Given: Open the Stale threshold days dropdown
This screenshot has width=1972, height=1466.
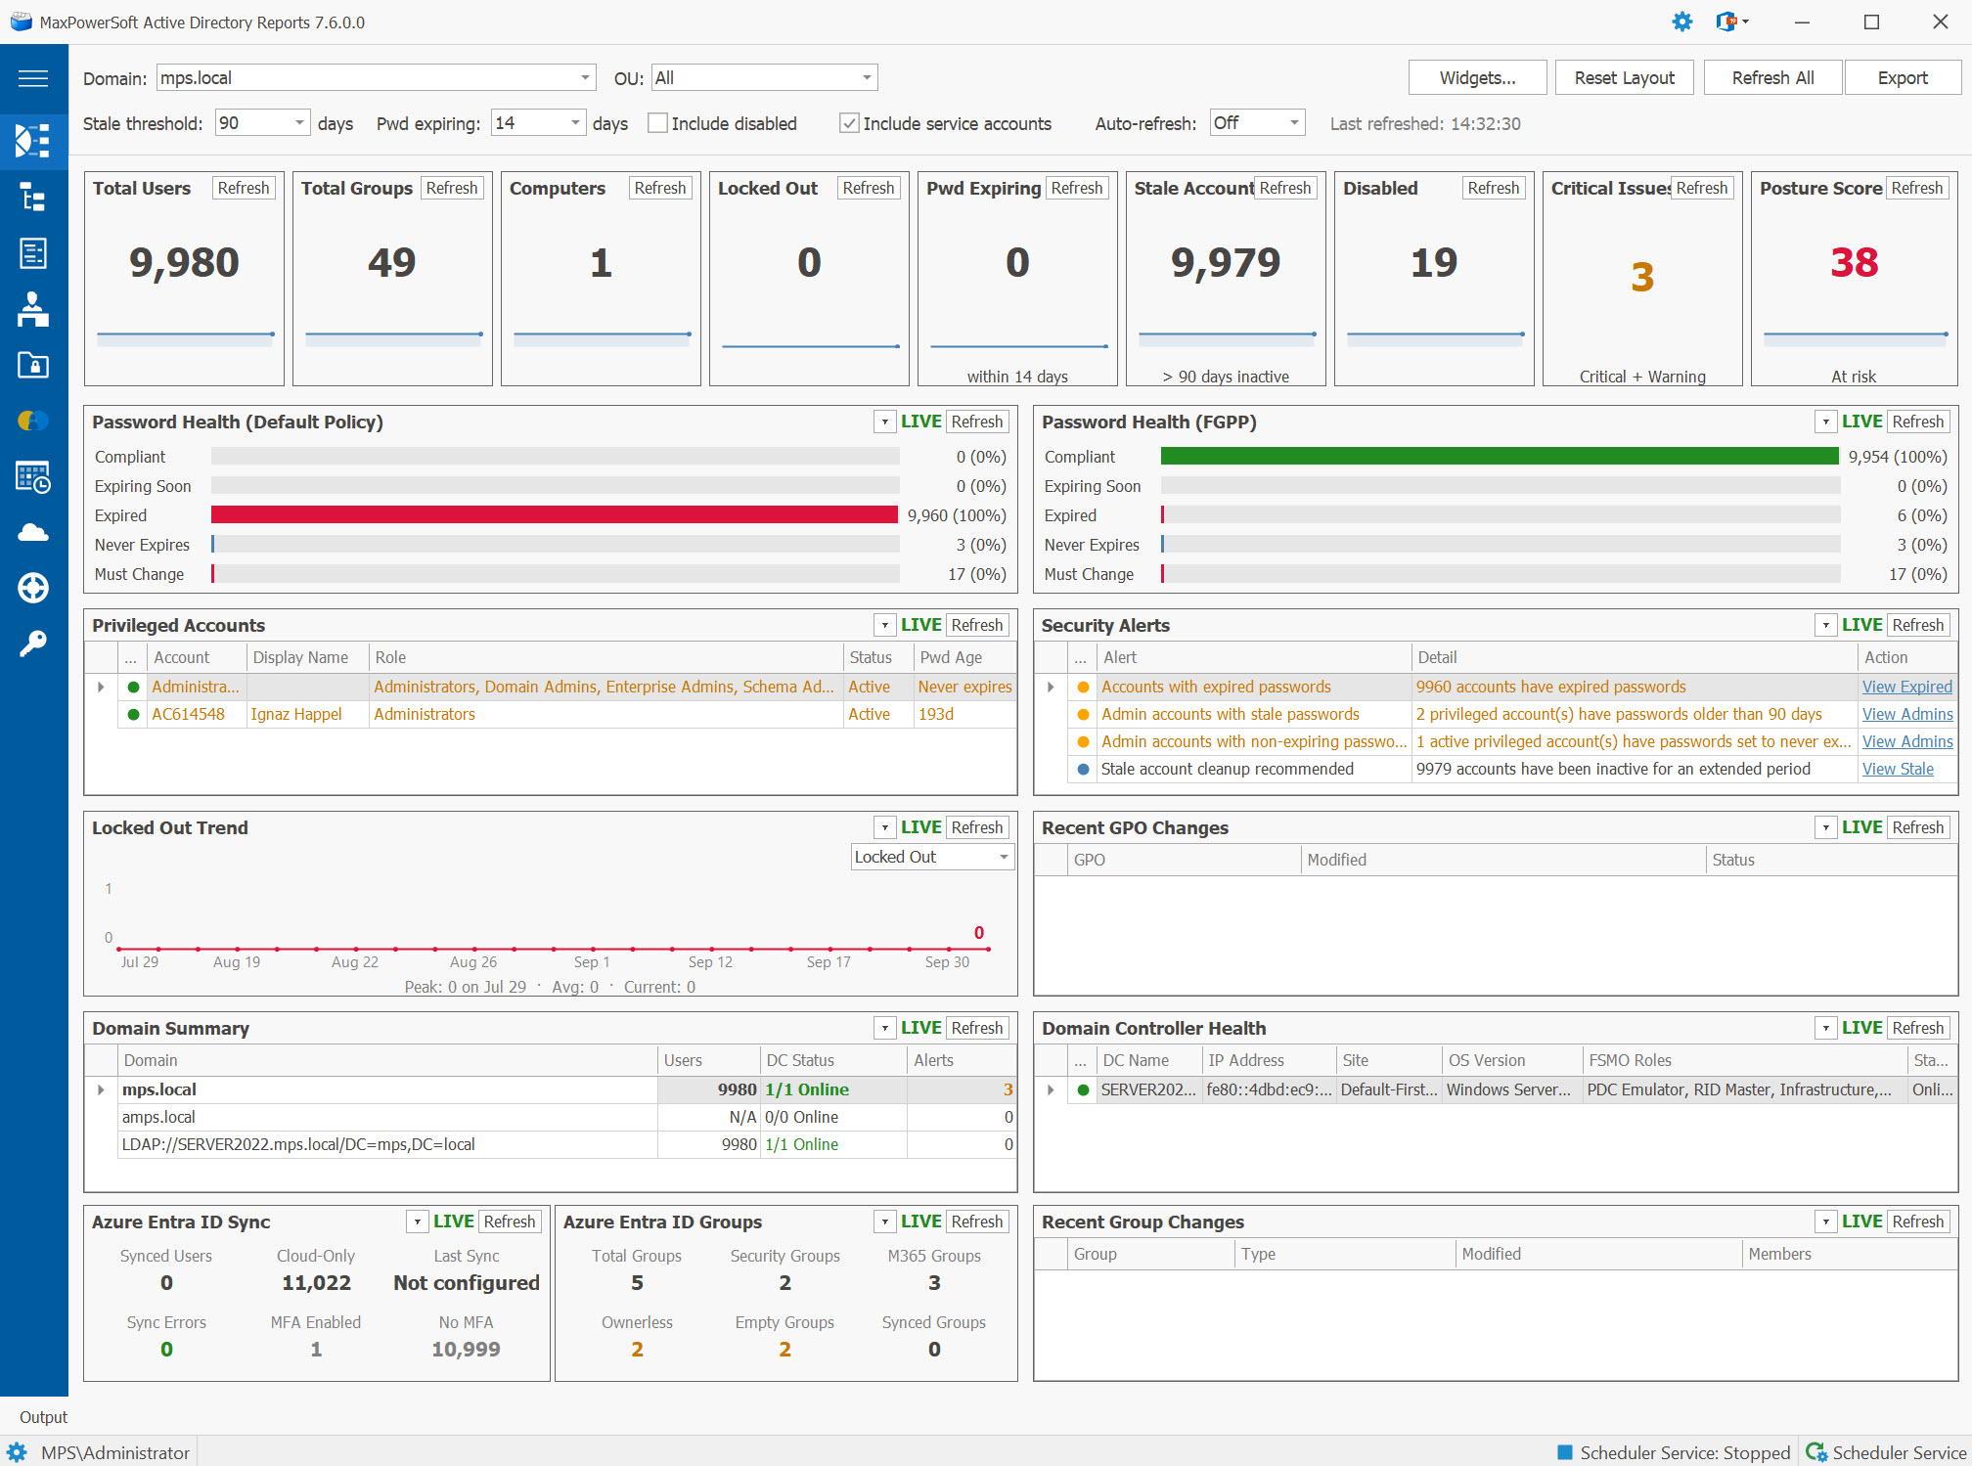Looking at the screenshot, I should pyautogui.click(x=262, y=123).
